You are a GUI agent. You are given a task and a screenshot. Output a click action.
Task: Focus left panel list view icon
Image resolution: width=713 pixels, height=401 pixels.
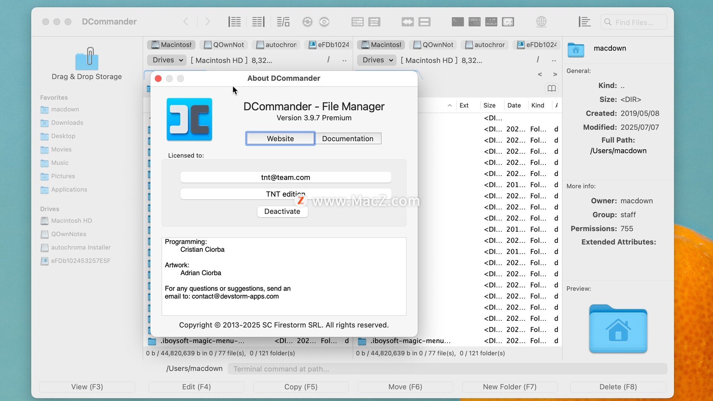click(234, 22)
